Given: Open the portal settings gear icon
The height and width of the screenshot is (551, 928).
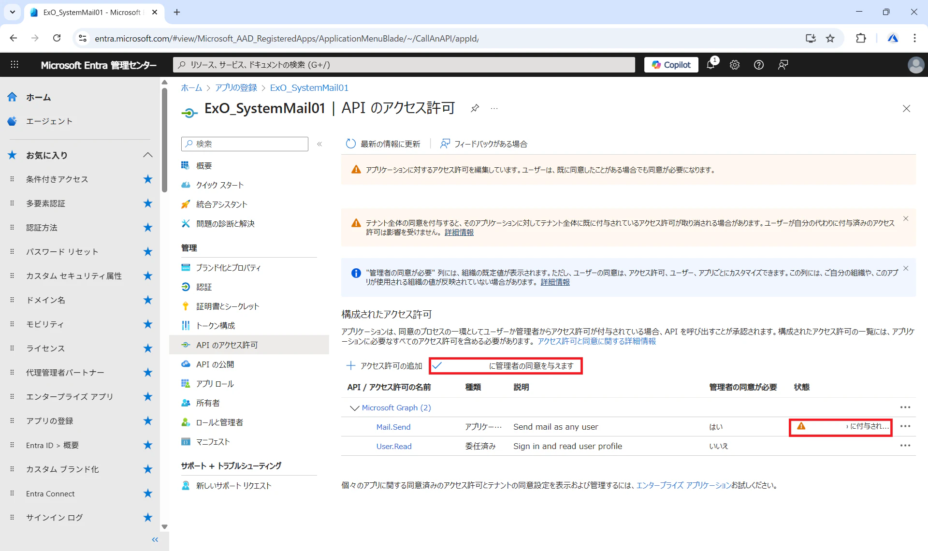Looking at the screenshot, I should coord(735,65).
